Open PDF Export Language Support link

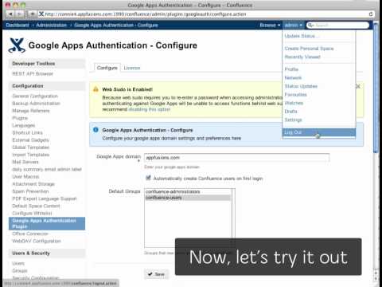click(x=45, y=199)
